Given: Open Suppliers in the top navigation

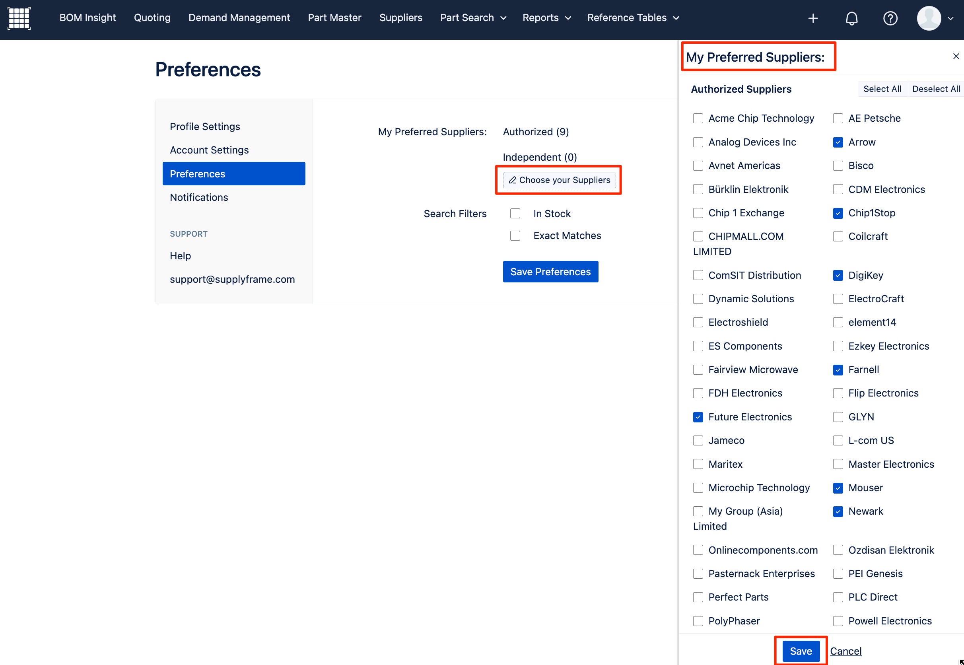Looking at the screenshot, I should 401,18.
